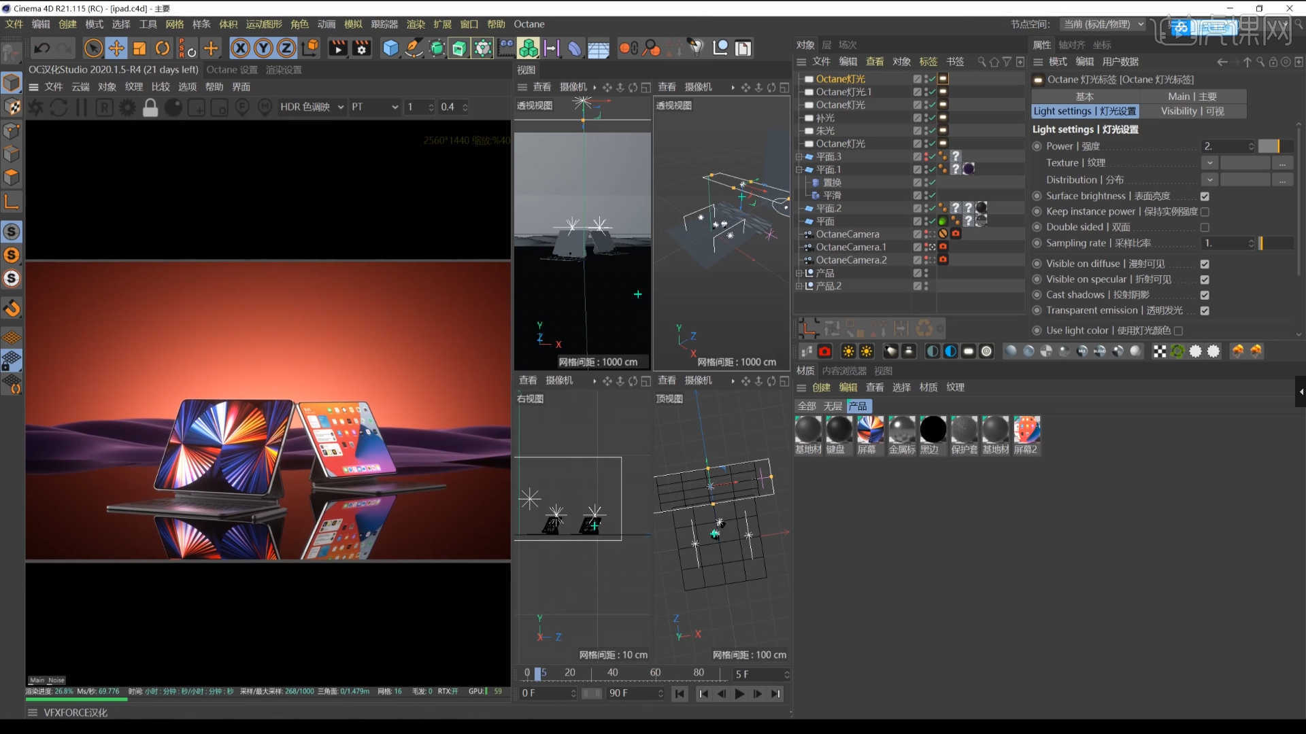Open the PT kernel dropdown
This screenshot has width=1306, height=734.
374,107
